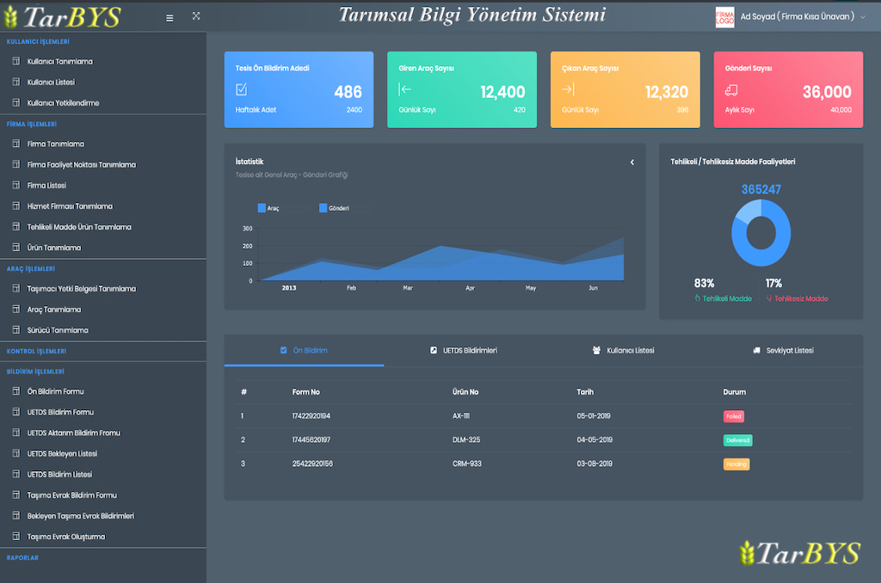Viewport: 881px width, 583px height.
Task: Click the icon beside Sürücü Tanımlama
Action: (x=15, y=330)
